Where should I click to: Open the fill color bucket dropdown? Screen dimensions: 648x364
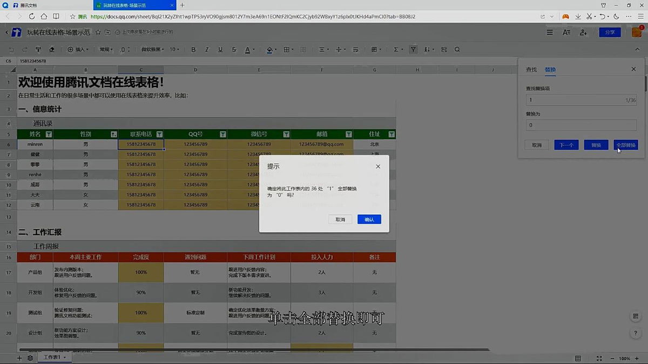272,50
